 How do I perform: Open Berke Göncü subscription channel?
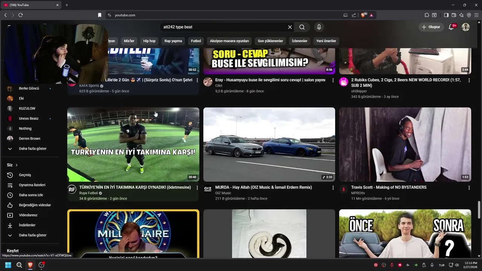click(x=29, y=88)
